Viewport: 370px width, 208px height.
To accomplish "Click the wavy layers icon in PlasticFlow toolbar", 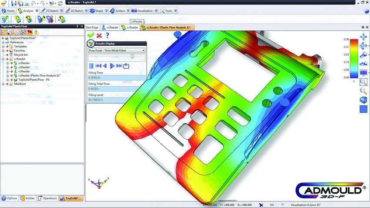I will point(23,32).
